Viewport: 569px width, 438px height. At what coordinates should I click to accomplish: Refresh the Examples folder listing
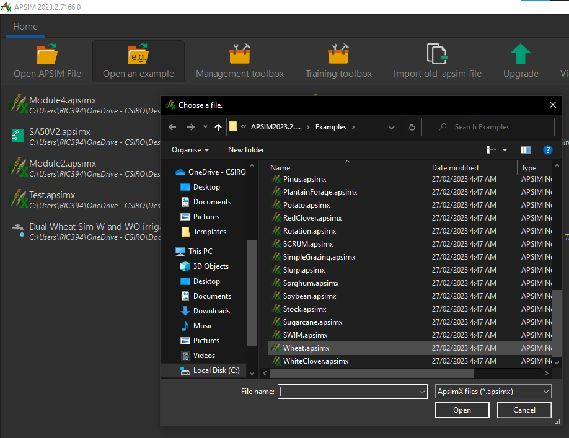point(412,127)
